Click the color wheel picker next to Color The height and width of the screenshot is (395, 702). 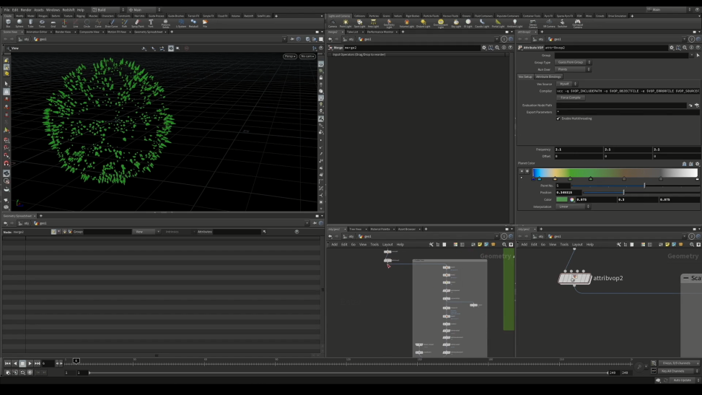point(571,199)
